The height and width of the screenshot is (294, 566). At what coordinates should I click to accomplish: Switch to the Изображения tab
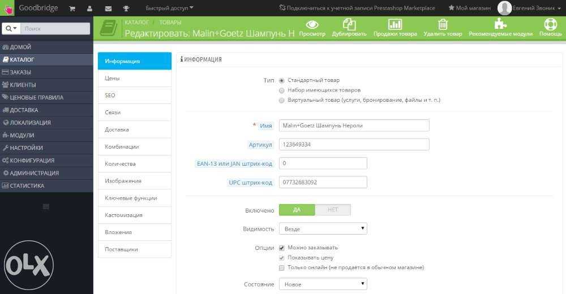pos(135,181)
